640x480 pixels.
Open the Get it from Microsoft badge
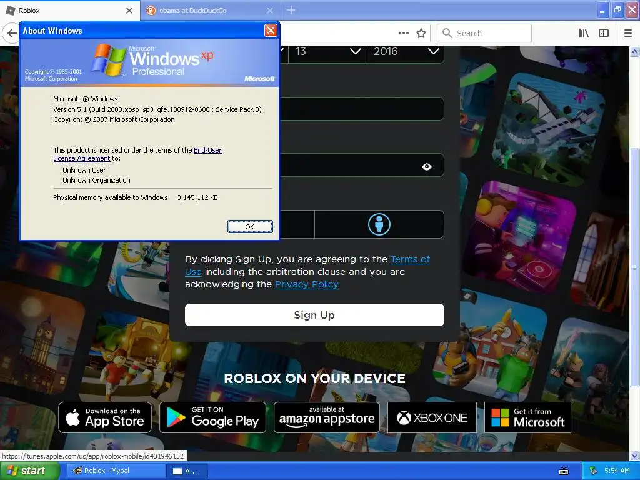click(x=527, y=417)
